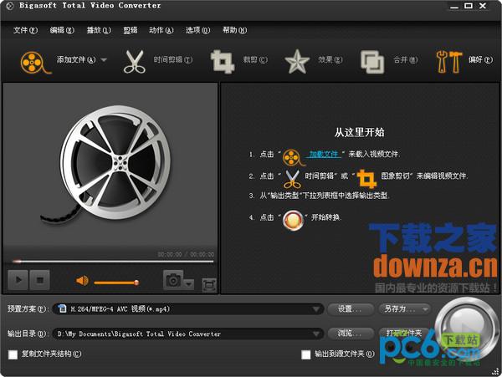Open the 帮助(H) menu

point(234,30)
